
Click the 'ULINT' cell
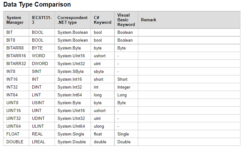[x=42, y=126]
